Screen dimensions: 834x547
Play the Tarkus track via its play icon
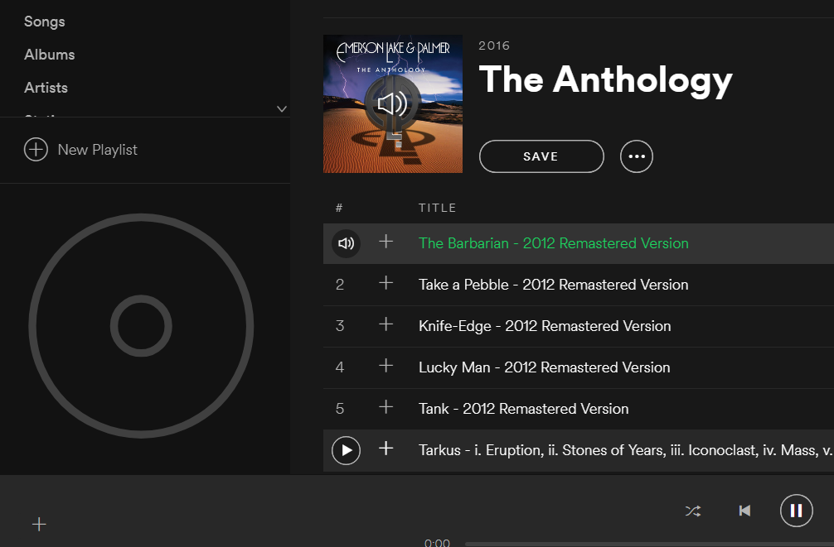(346, 450)
